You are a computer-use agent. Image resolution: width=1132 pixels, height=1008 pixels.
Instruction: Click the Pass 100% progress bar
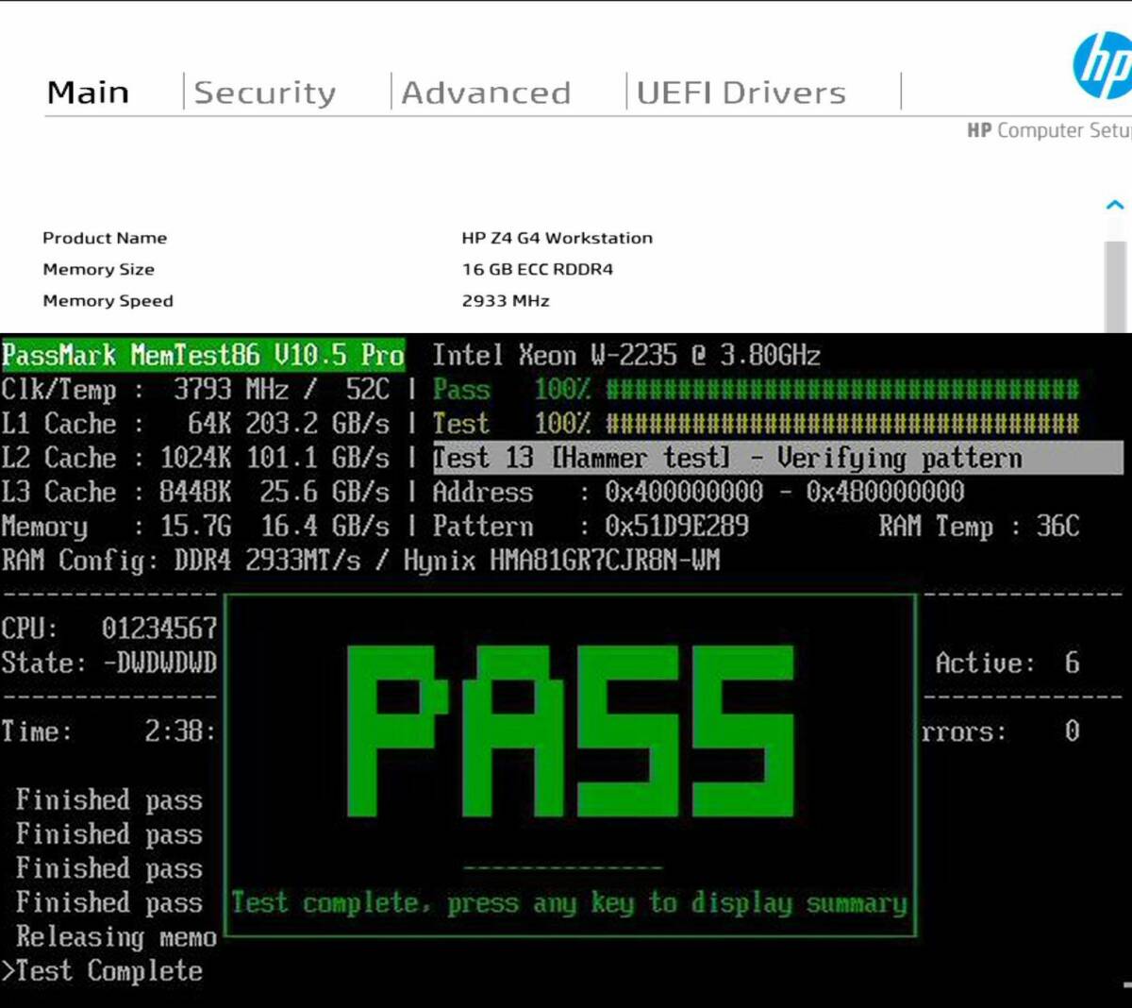[x=756, y=389]
